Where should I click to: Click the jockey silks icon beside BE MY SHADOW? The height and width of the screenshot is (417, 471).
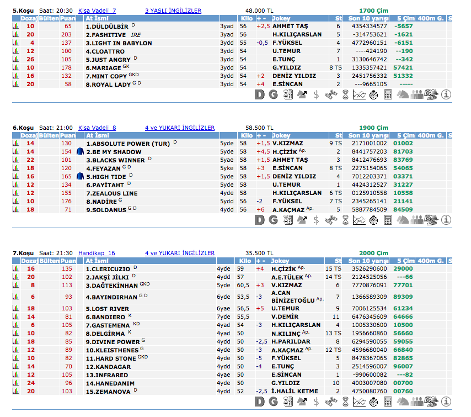[80, 151]
